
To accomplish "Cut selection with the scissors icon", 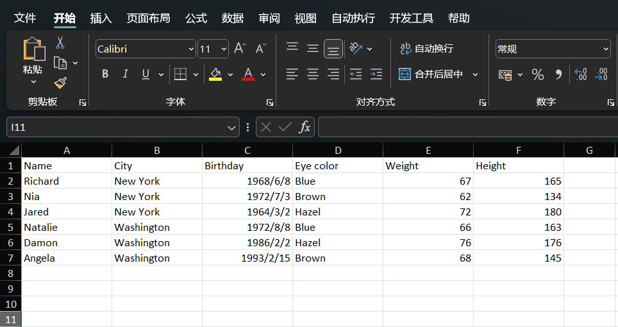I will (60, 42).
